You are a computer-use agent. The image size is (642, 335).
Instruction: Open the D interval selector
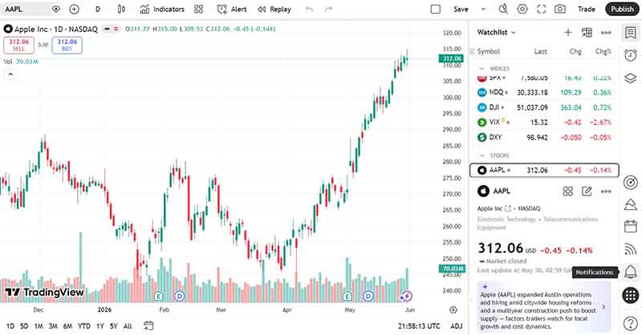98,9
